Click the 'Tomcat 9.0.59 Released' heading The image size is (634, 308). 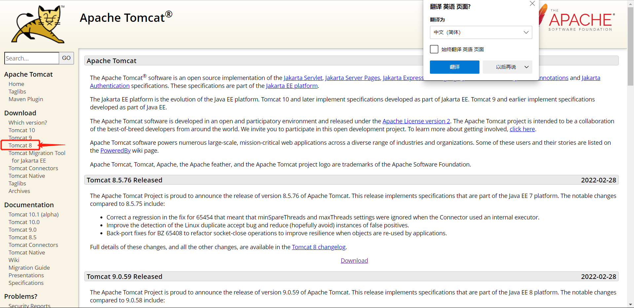[124, 277]
